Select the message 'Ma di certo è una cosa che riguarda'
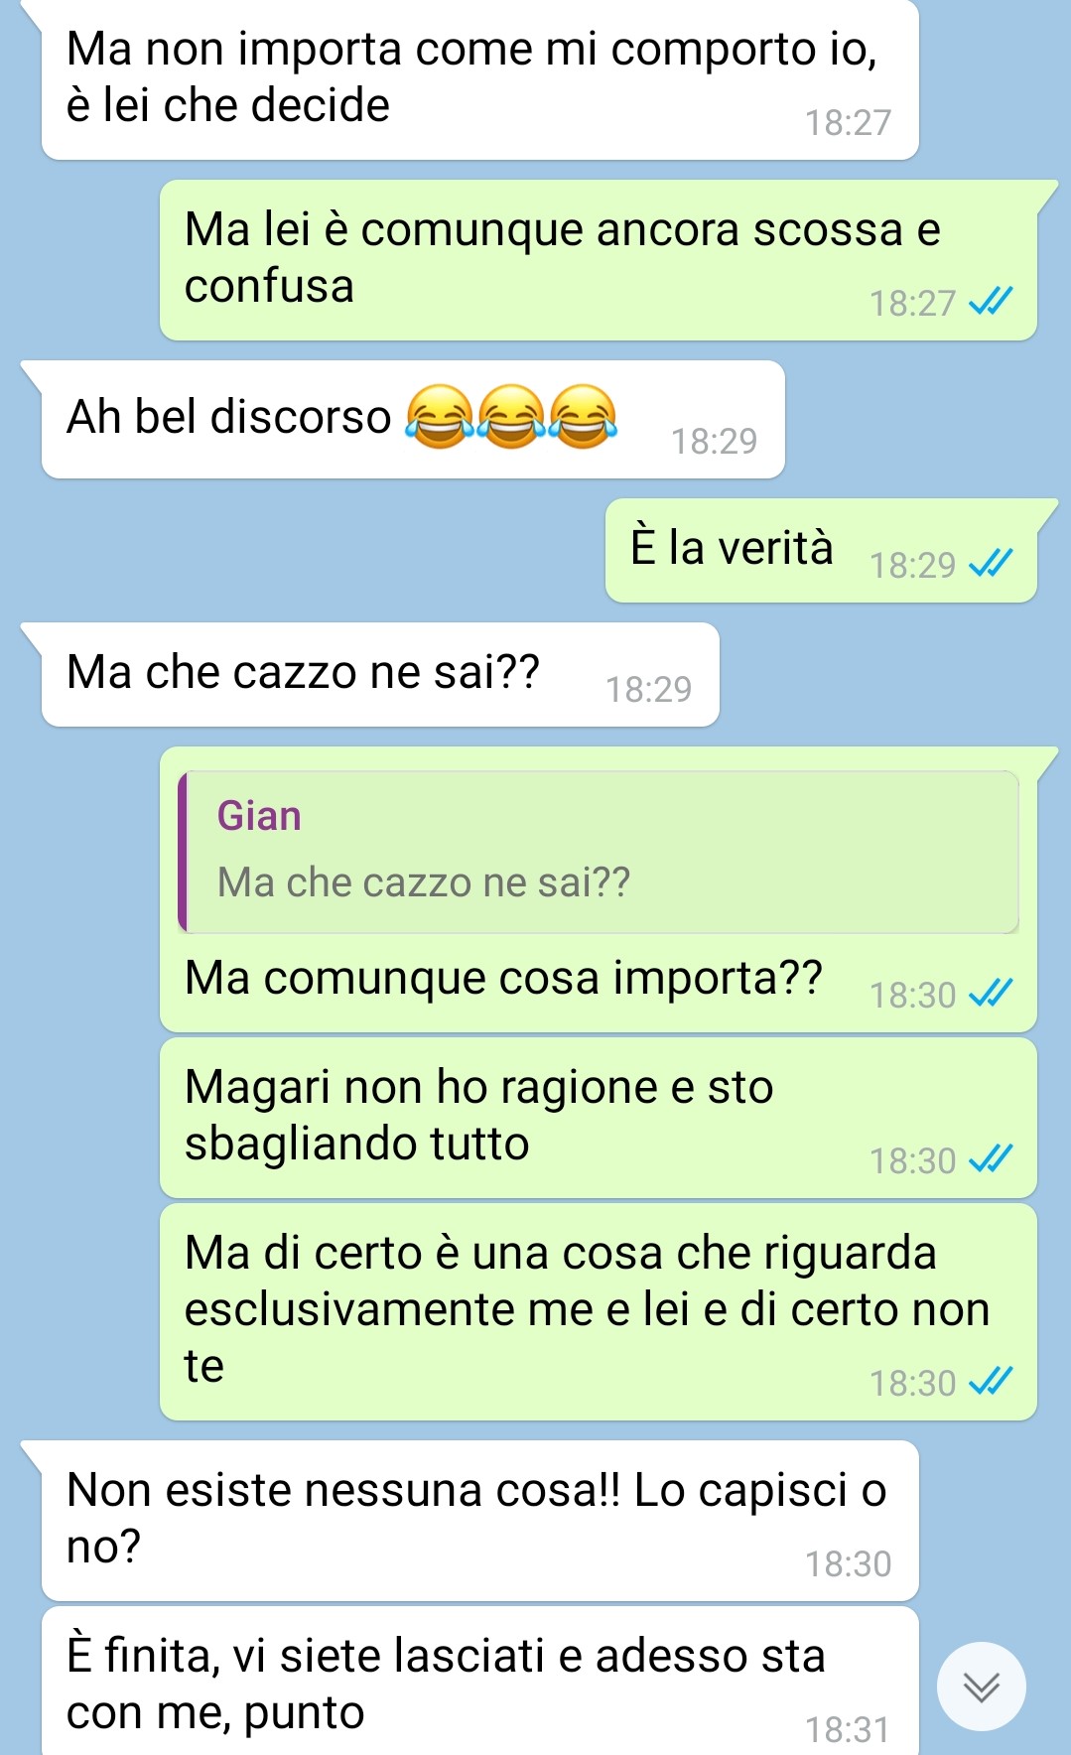This screenshot has height=1755, width=1071. 599,1312
